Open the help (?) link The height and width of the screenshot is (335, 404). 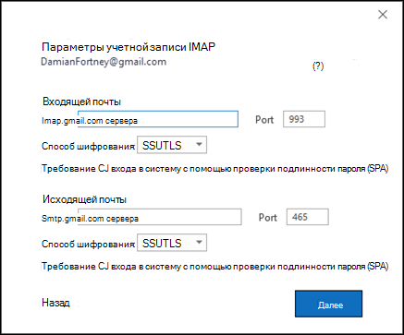318,66
